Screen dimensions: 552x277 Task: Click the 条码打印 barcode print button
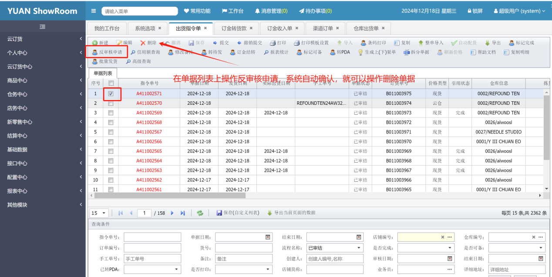[374, 43]
